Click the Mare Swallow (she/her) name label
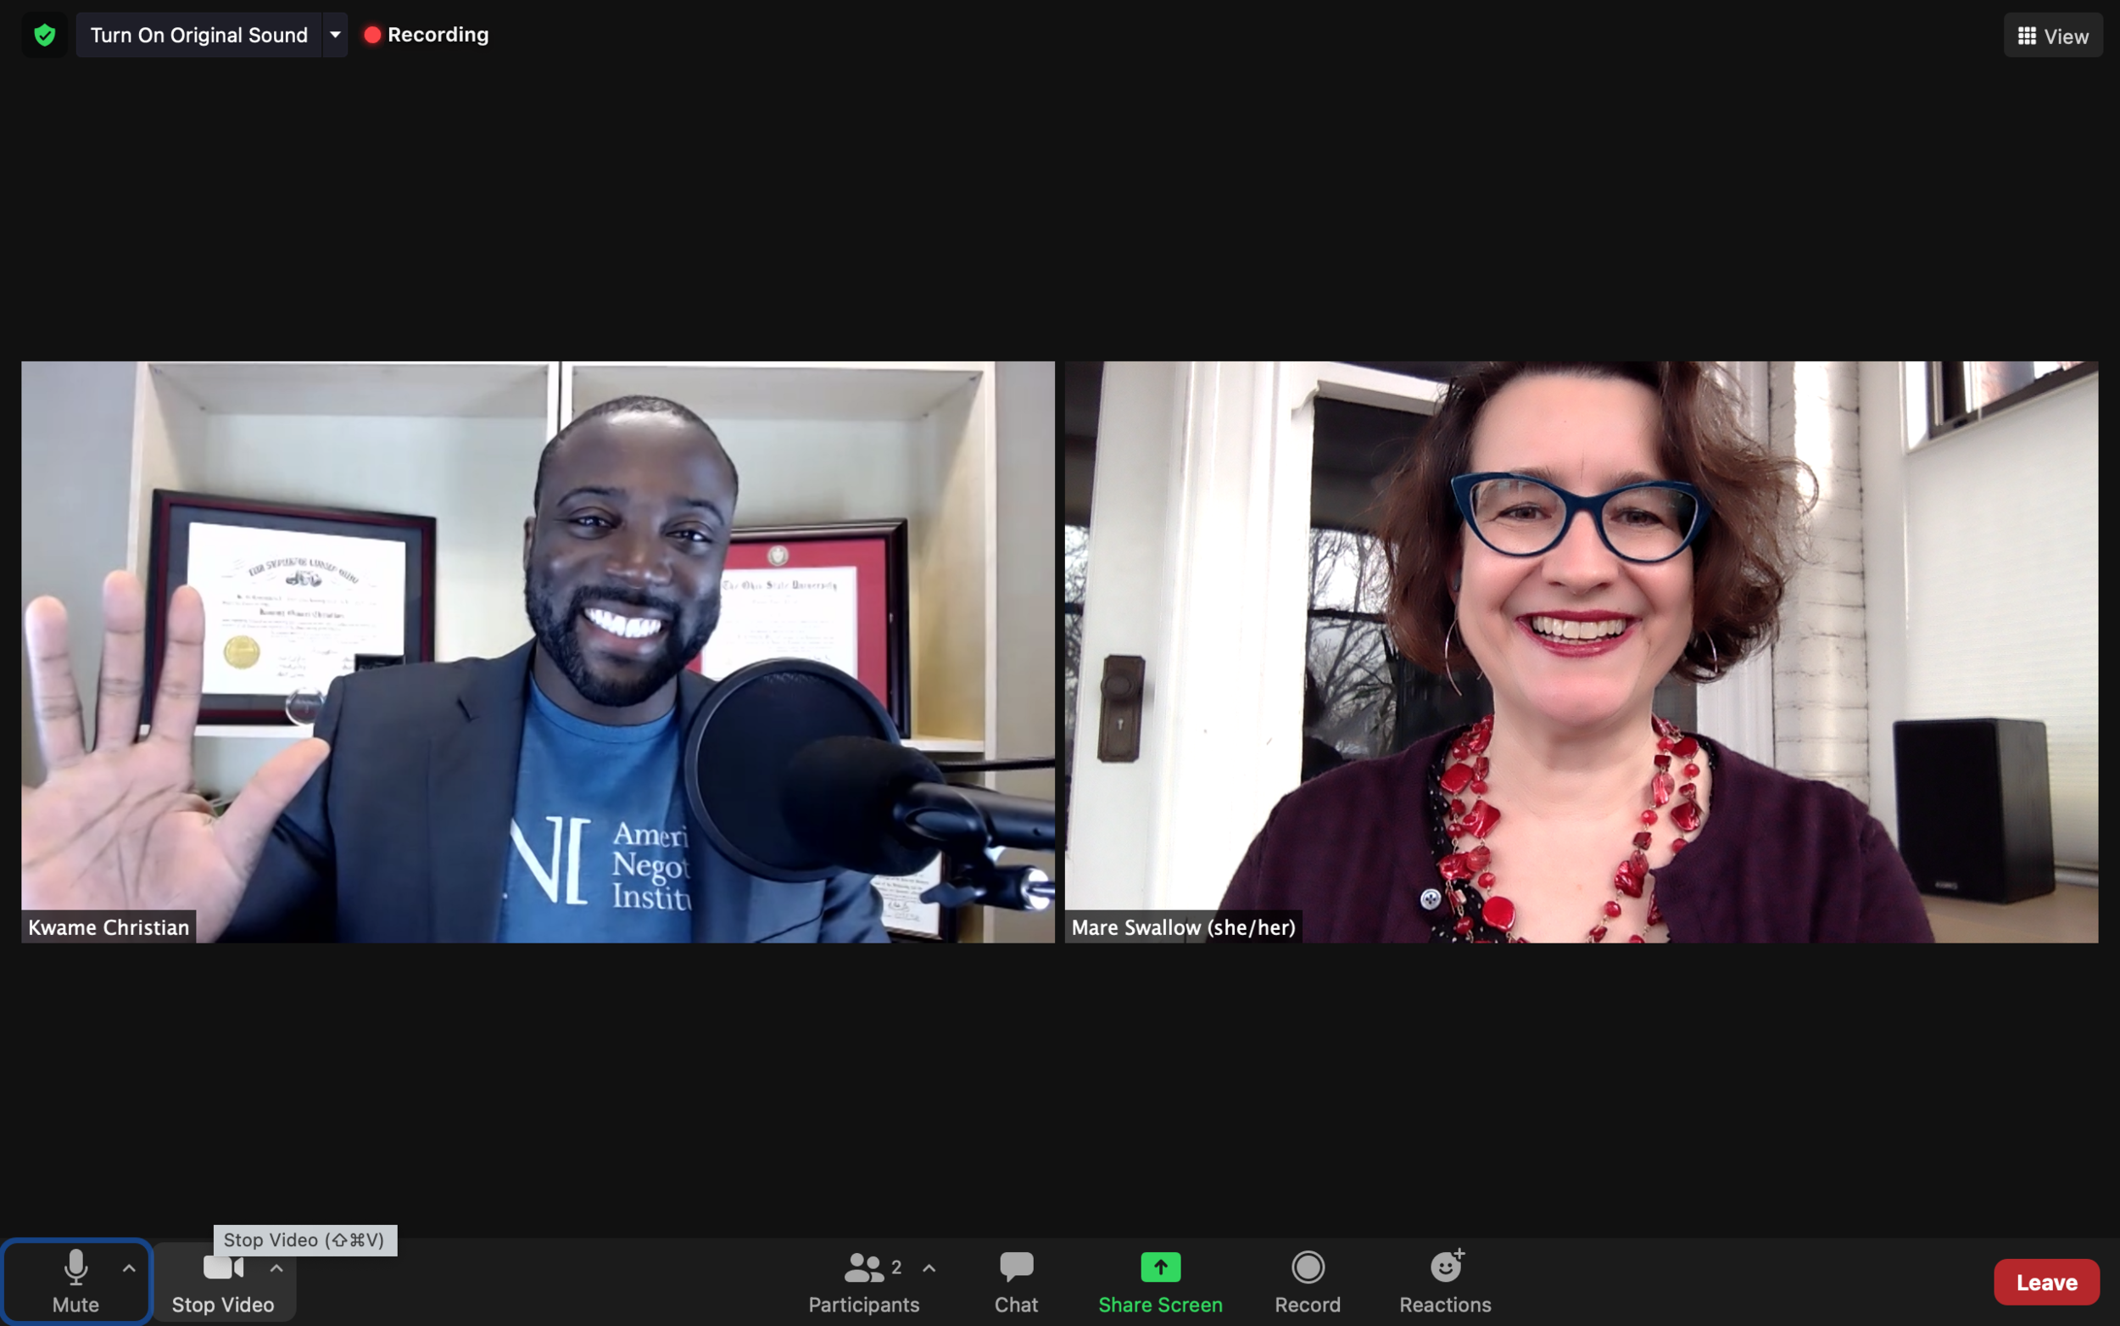This screenshot has height=1326, width=2120. pyautogui.click(x=1182, y=927)
